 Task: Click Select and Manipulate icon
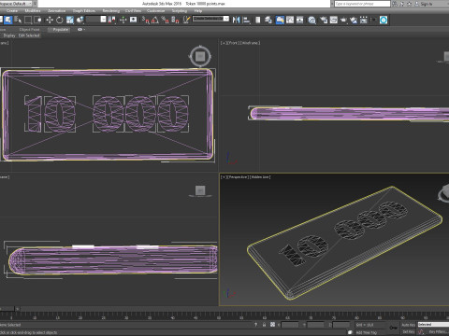123,21
